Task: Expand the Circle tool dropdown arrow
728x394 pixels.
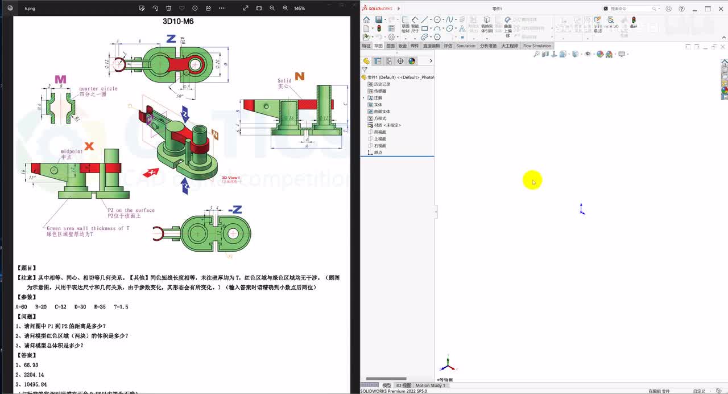Action: coord(443,19)
